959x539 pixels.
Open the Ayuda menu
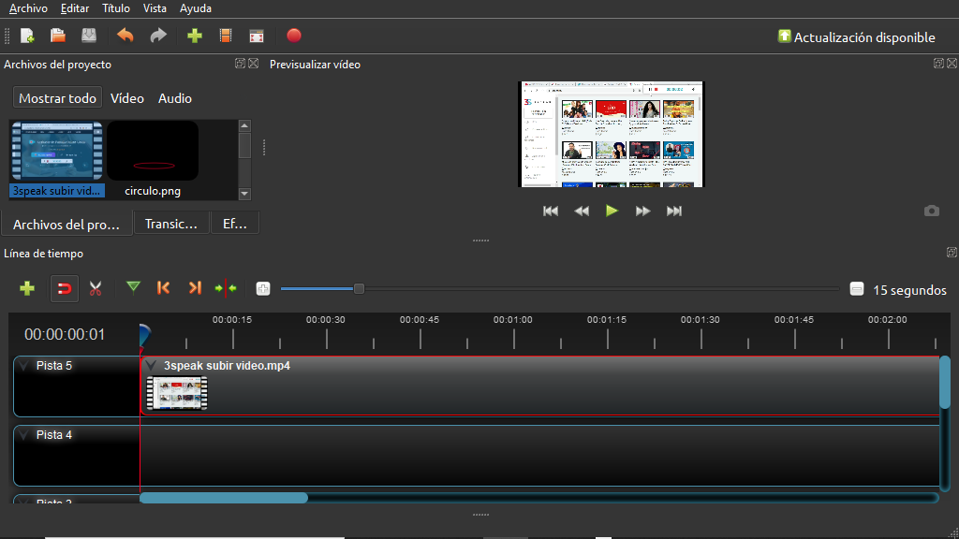(196, 8)
